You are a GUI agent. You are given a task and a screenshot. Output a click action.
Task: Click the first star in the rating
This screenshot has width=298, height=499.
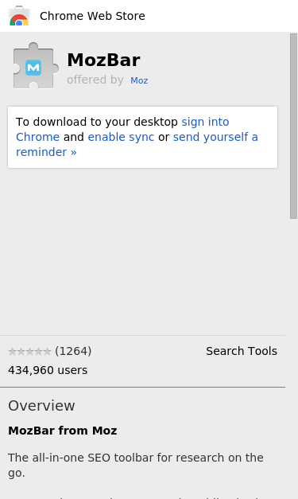pos(12,352)
